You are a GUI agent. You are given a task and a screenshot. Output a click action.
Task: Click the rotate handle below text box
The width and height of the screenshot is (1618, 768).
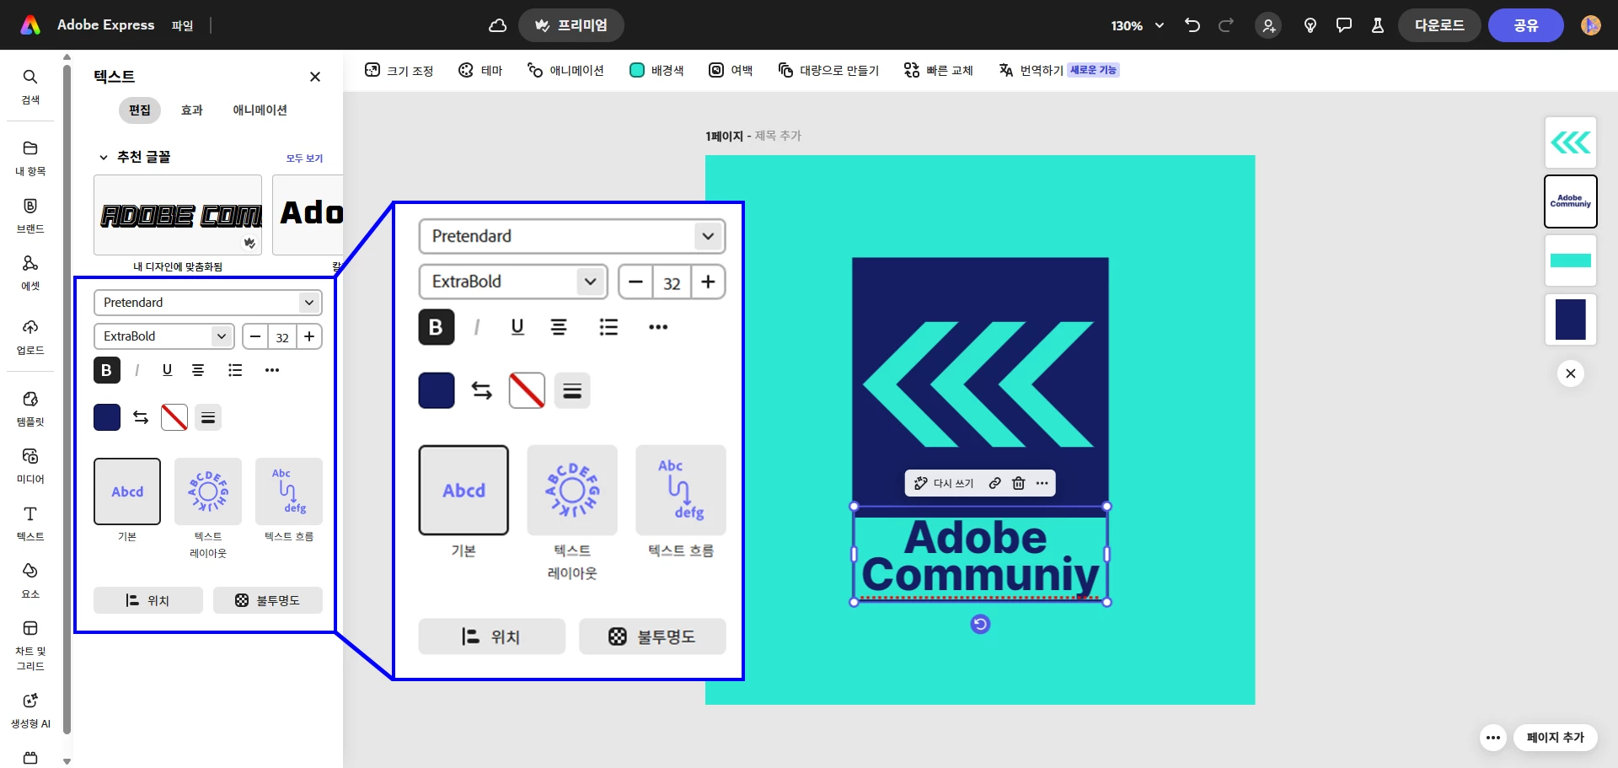click(980, 624)
